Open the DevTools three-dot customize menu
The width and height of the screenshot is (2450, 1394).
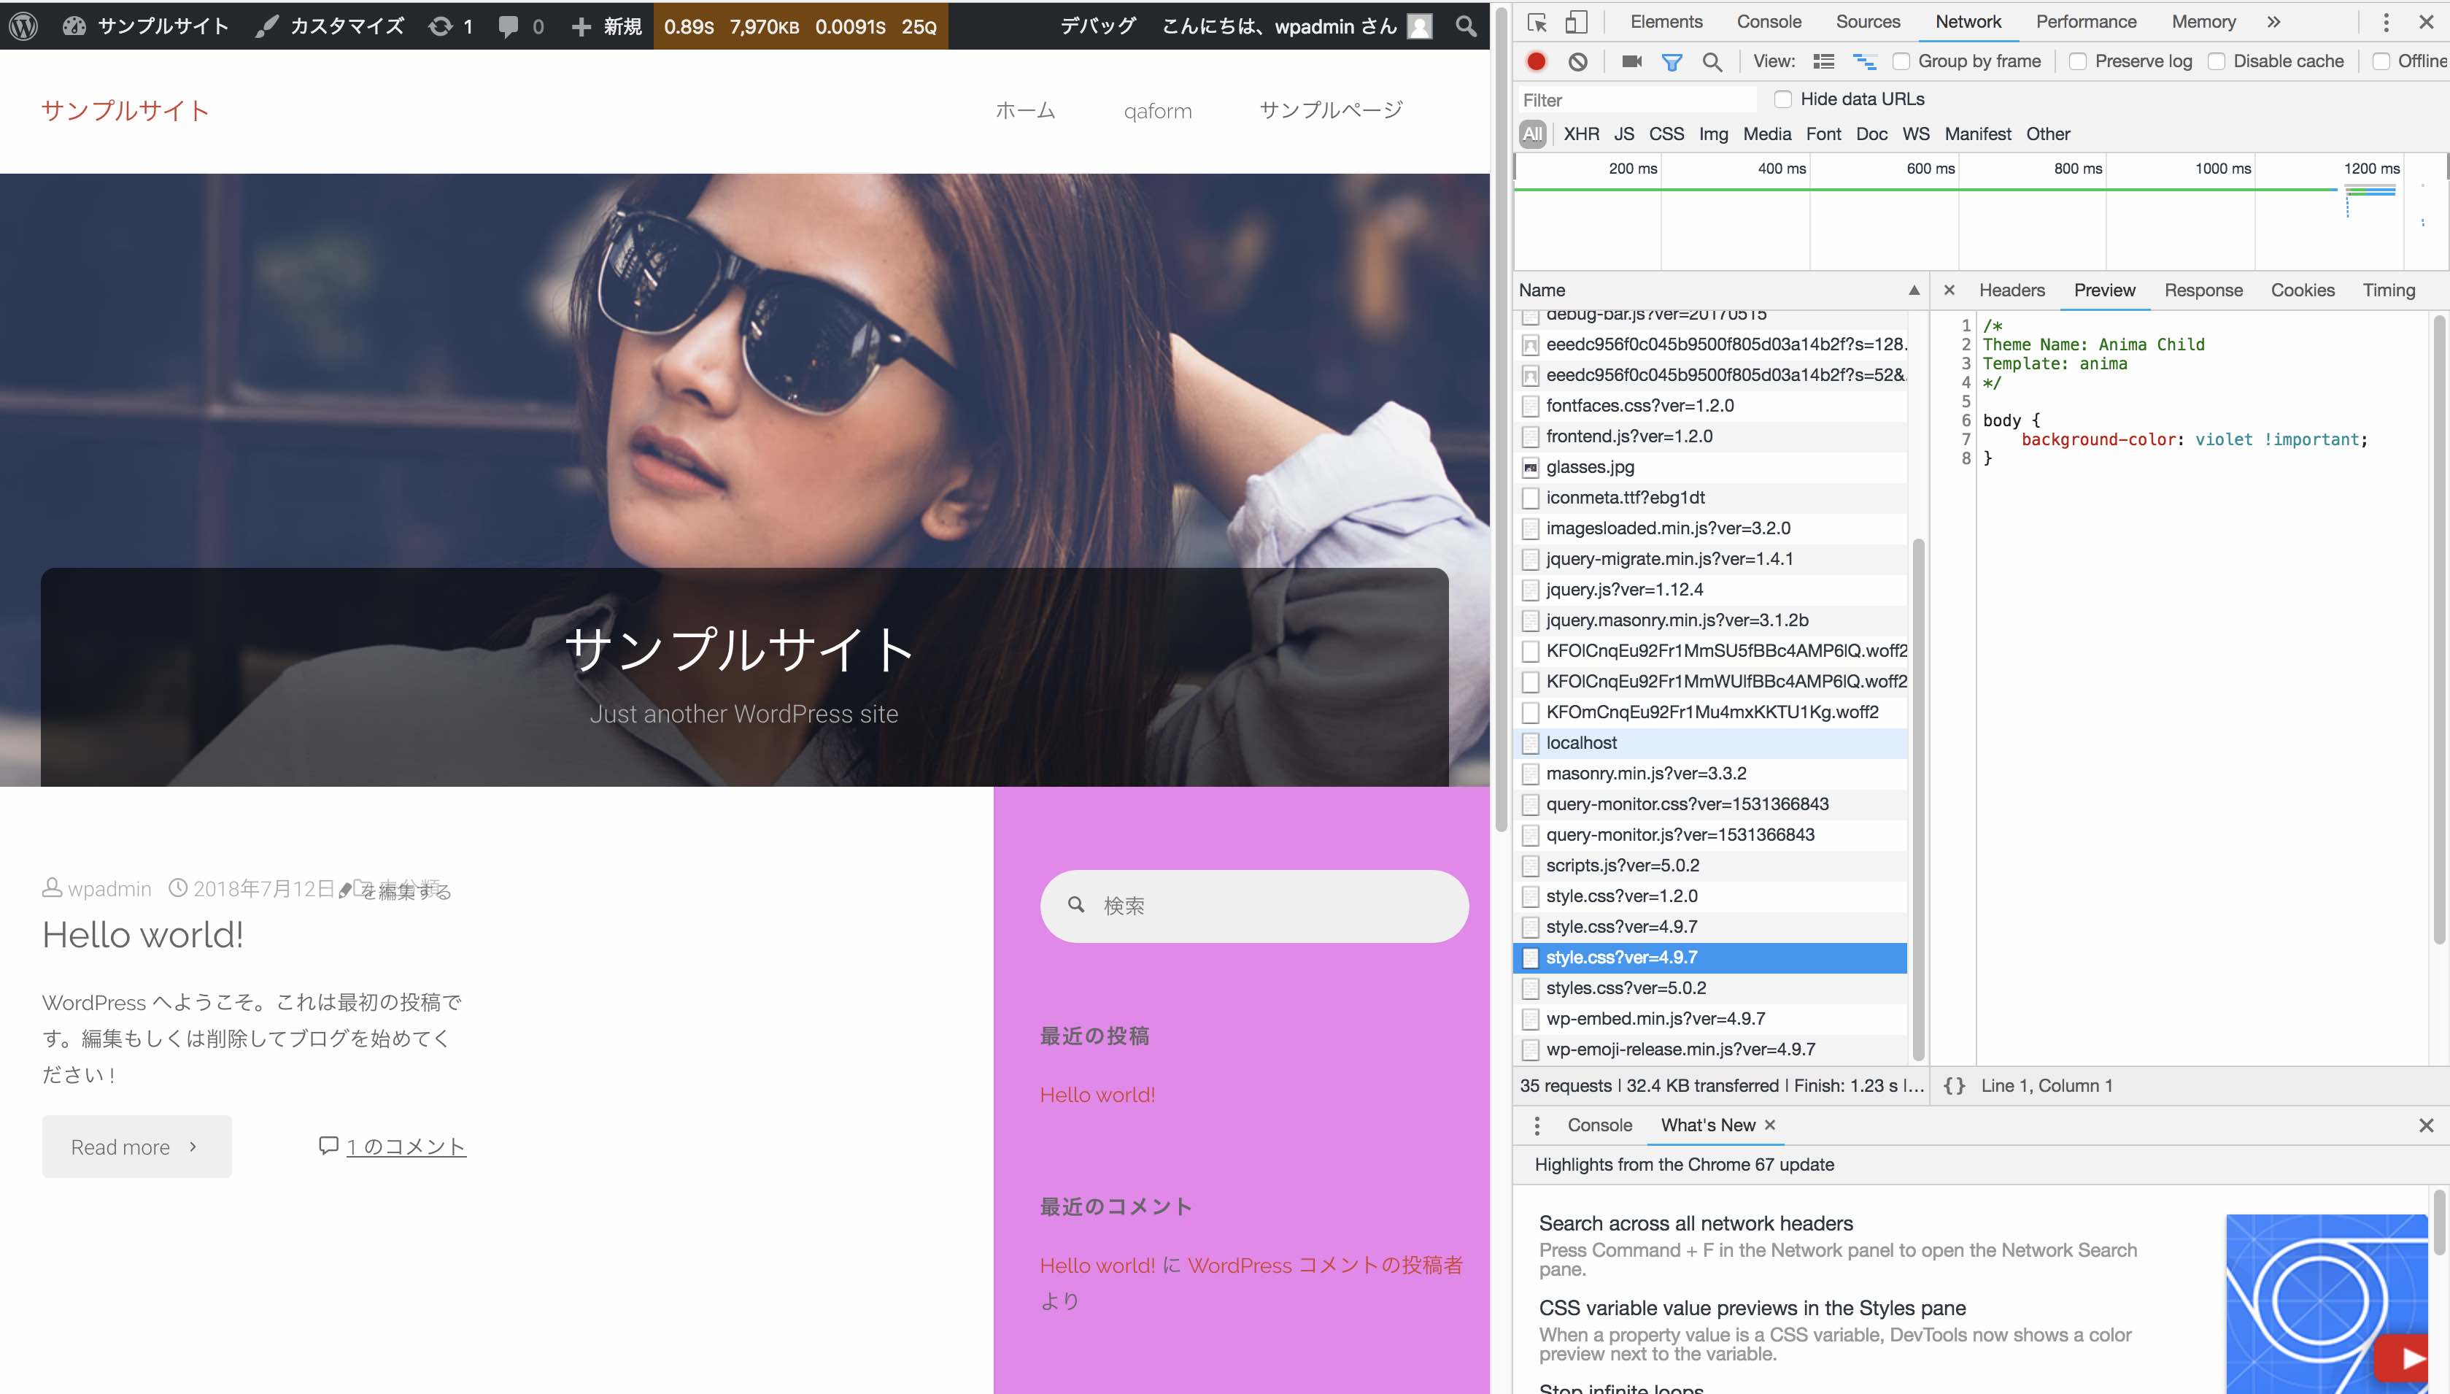2386,22
